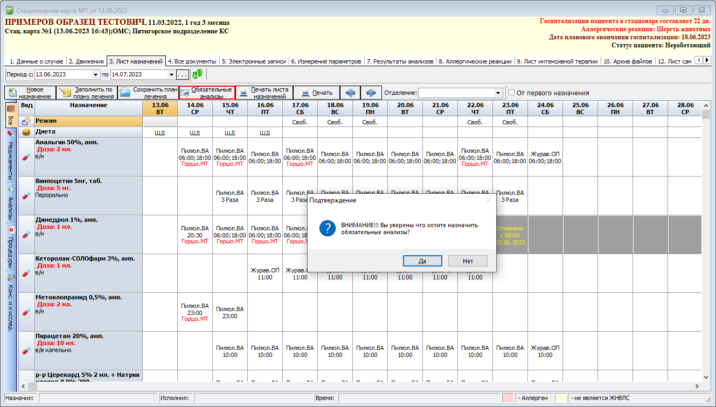The width and height of the screenshot is (716, 407).
Task: Click the ellipsis button next to period
Action: [183, 74]
